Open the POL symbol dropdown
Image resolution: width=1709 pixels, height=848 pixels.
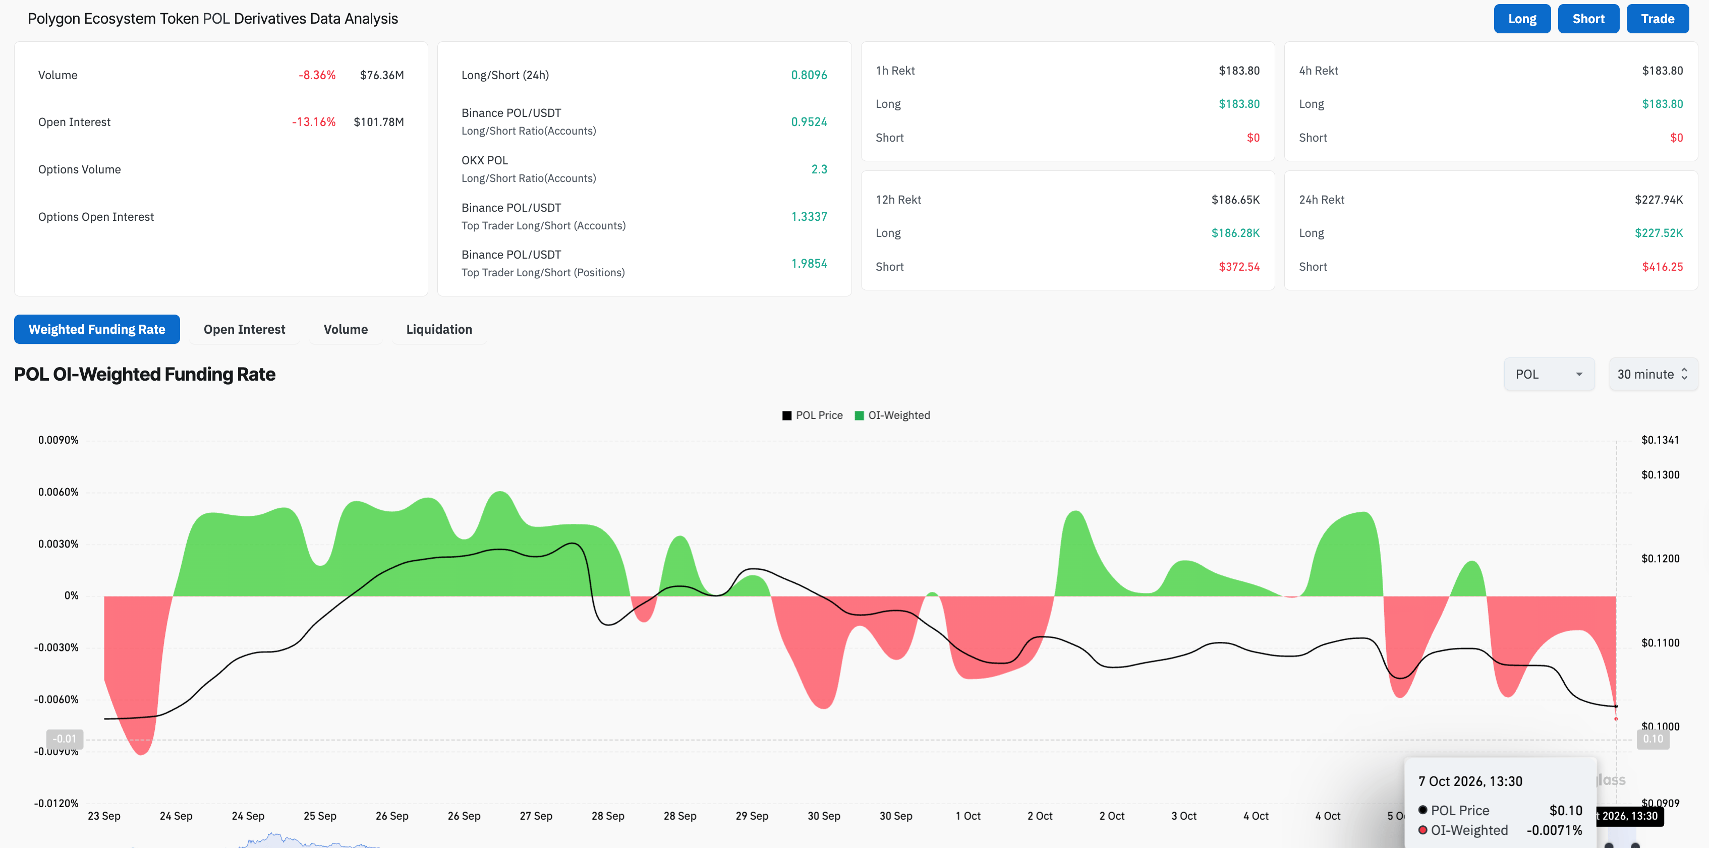coord(1549,374)
